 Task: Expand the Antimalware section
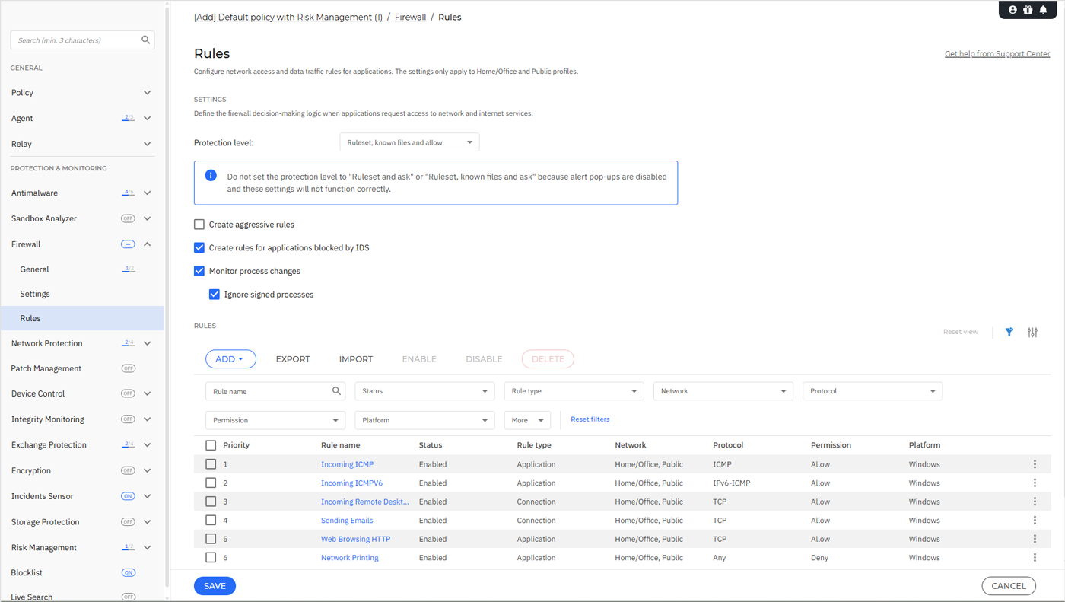[147, 193]
